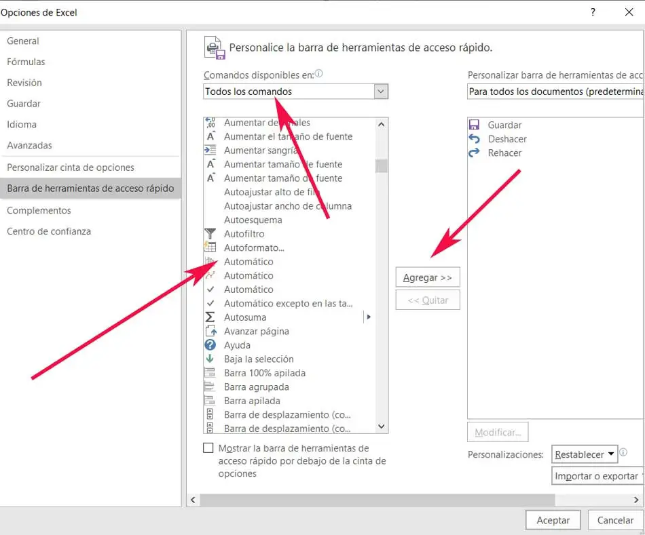
Task: Click the Baja la selección arrow icon
Action: (210, 359)
